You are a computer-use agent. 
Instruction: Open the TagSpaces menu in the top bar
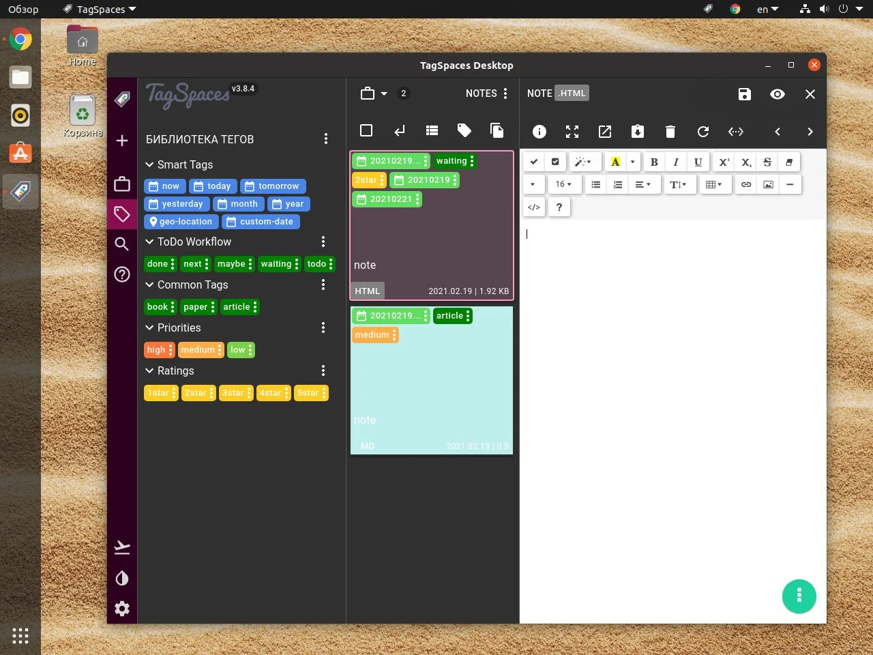coord(100,10)
